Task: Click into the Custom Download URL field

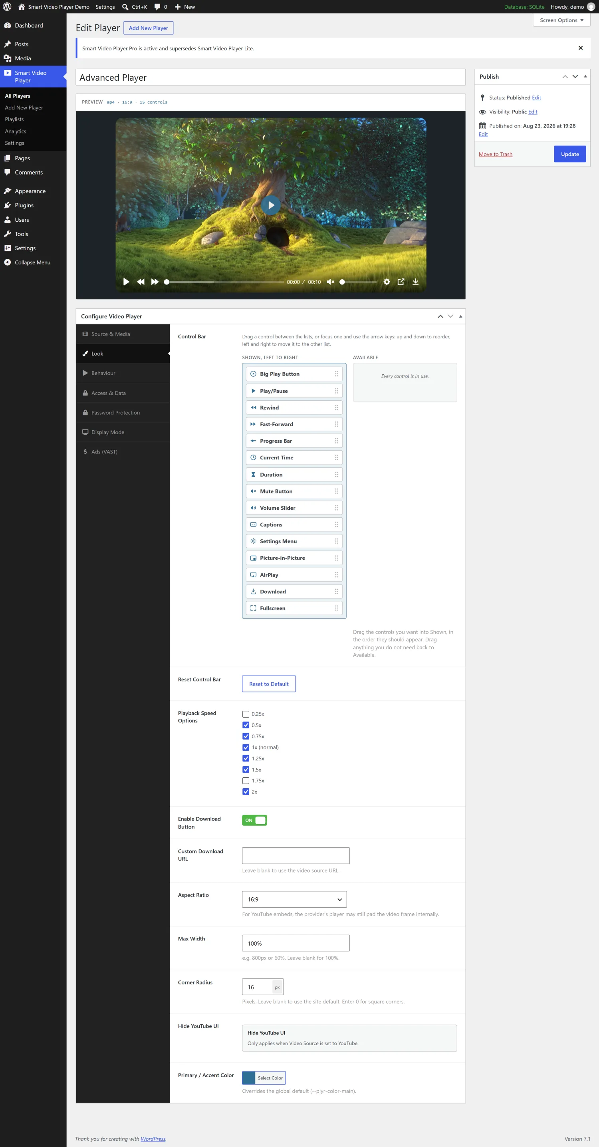Action: point(296,856)
